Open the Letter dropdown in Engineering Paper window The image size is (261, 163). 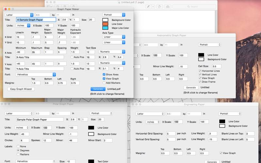point(150,114)
